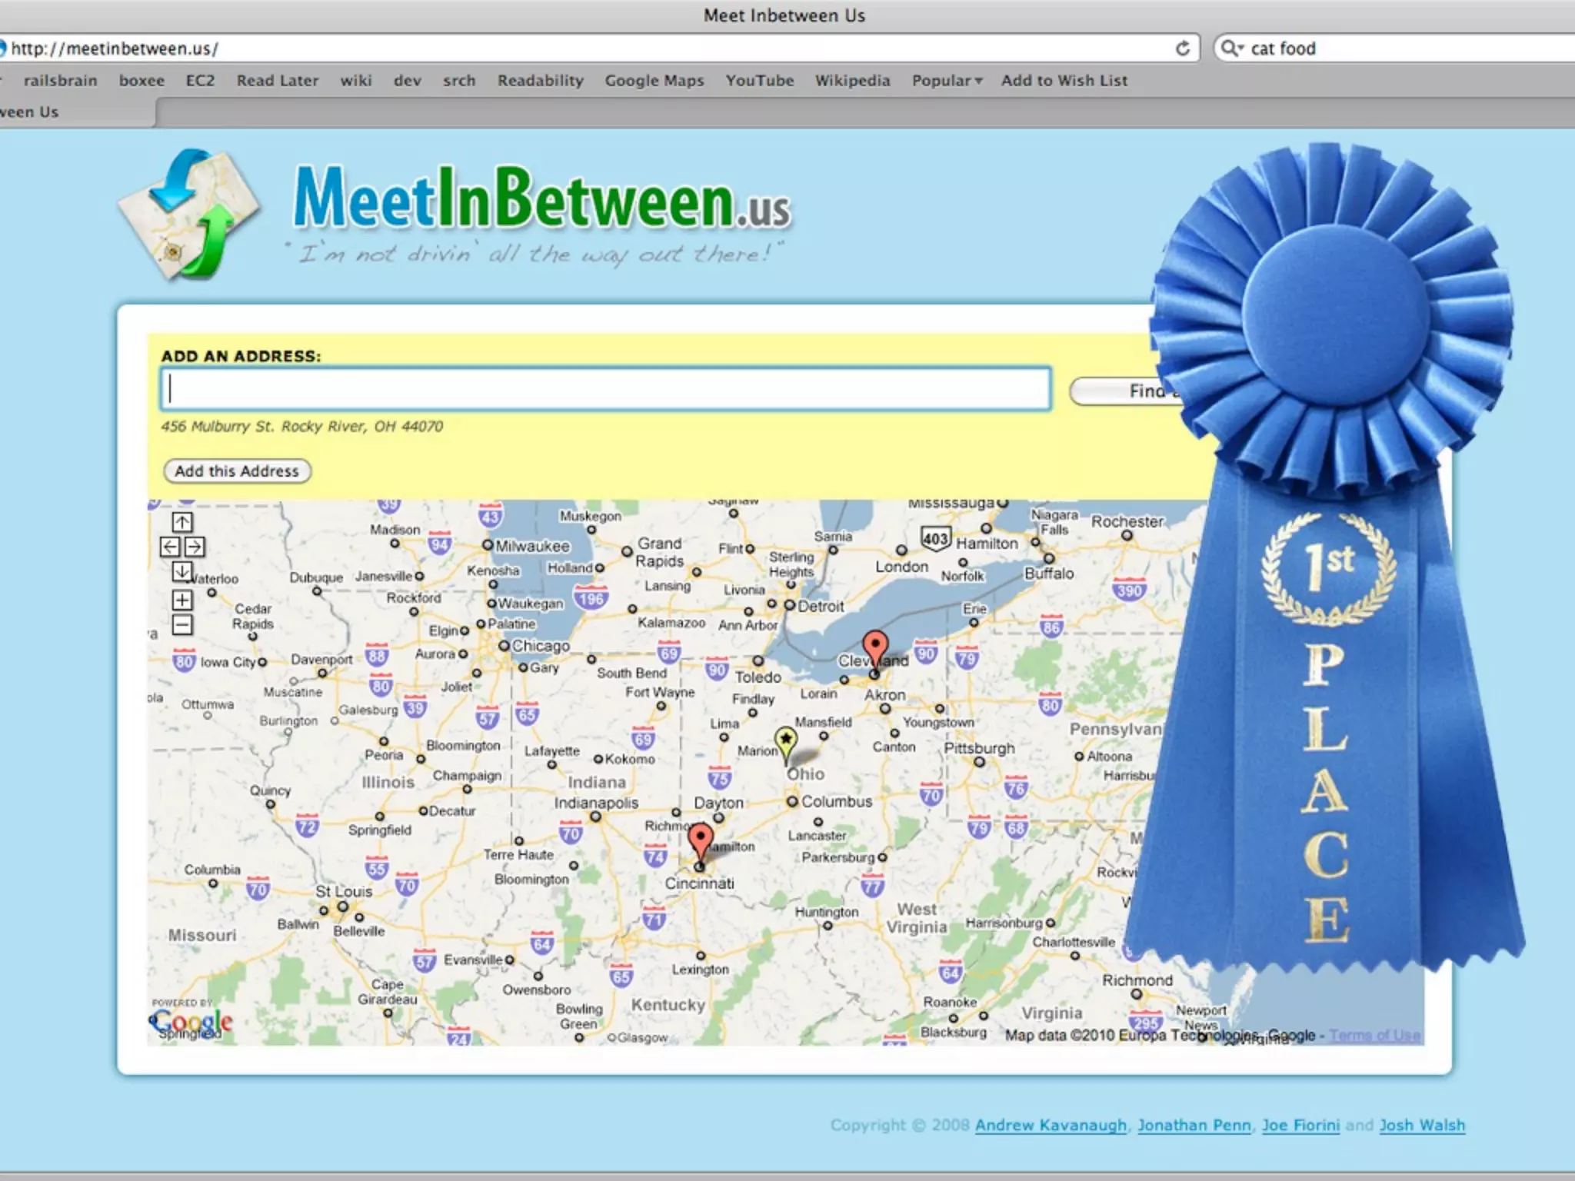Open Andrew Kavanaugh footer link
The height and width of the screenshot is (1181, 1575).
(x=1051, y=1126)
